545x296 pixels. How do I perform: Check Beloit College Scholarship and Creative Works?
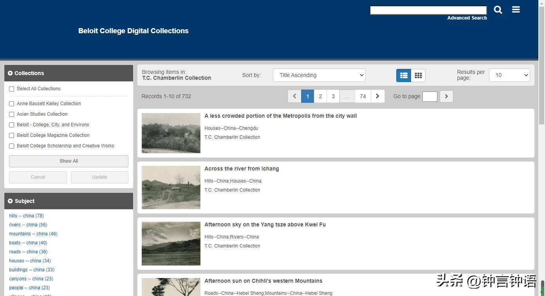click(x=12, y=146)
